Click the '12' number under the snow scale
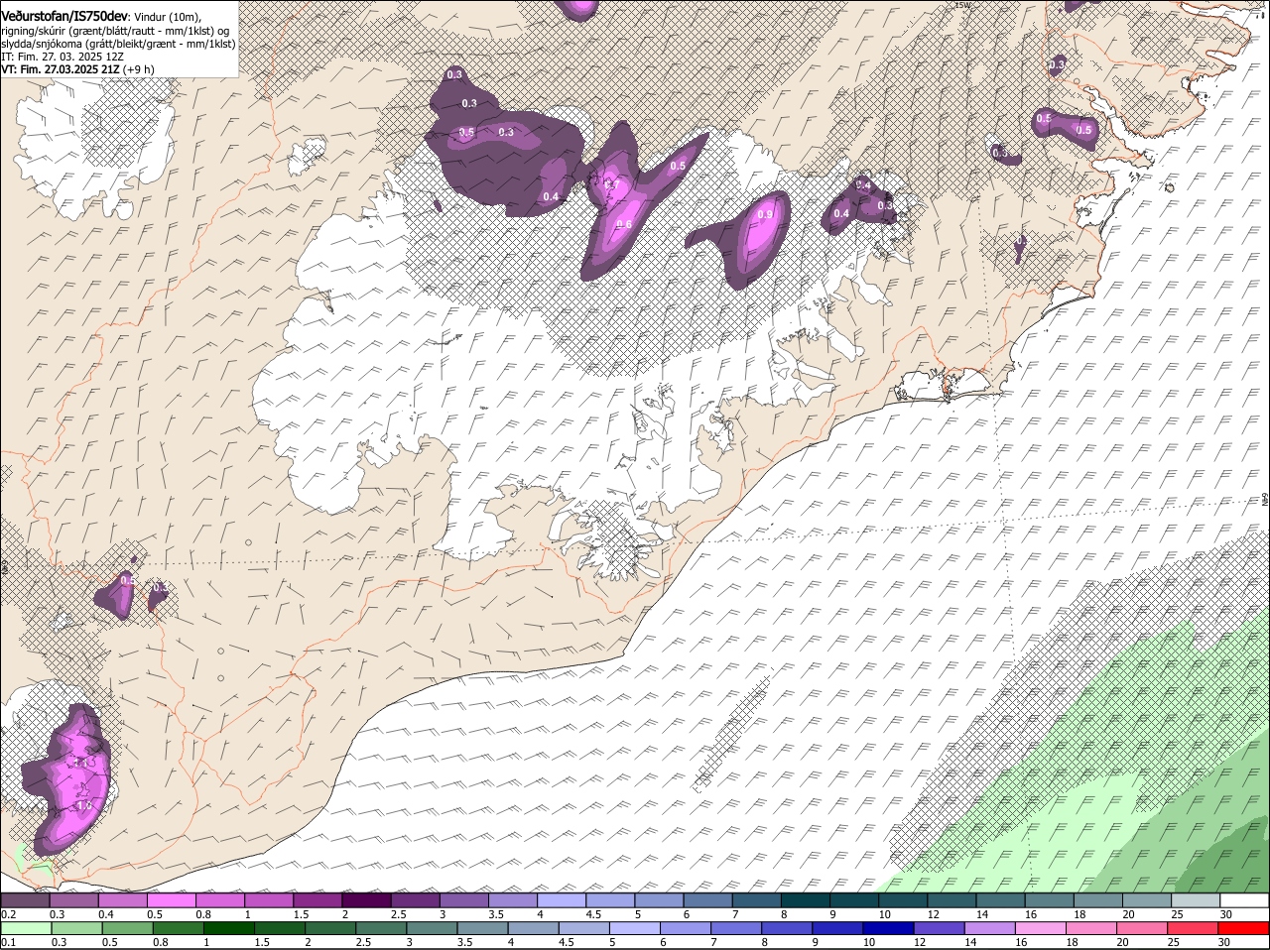Image resolution: width=1270 pixels, height=950 pixels. click(x=933, y=914)
